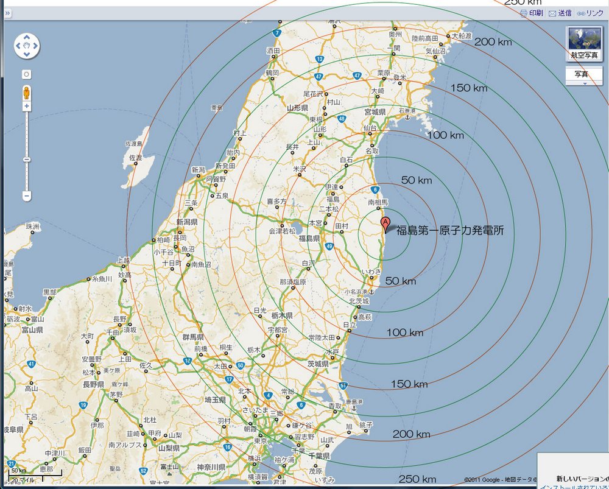609x489 pixels.
Task: Click the Route 48 highway shield
Action: [342, 119]
